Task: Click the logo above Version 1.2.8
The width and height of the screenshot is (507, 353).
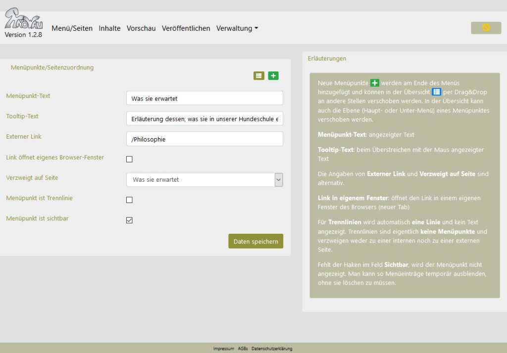Action: 23,20
